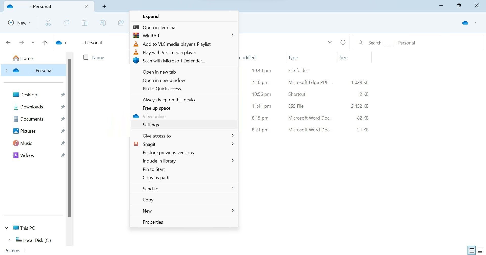The height and width of the screenshot is (255, 486).
Task: Unpin Pictures from quick access
Action: click(x=63, y=131)
